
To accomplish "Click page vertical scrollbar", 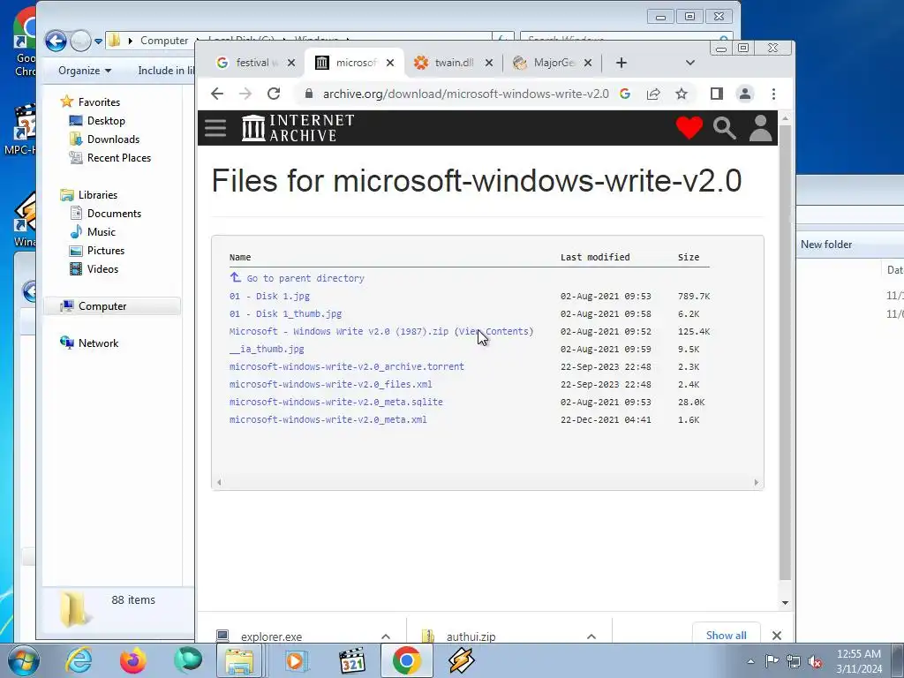I will pos(785,351).
